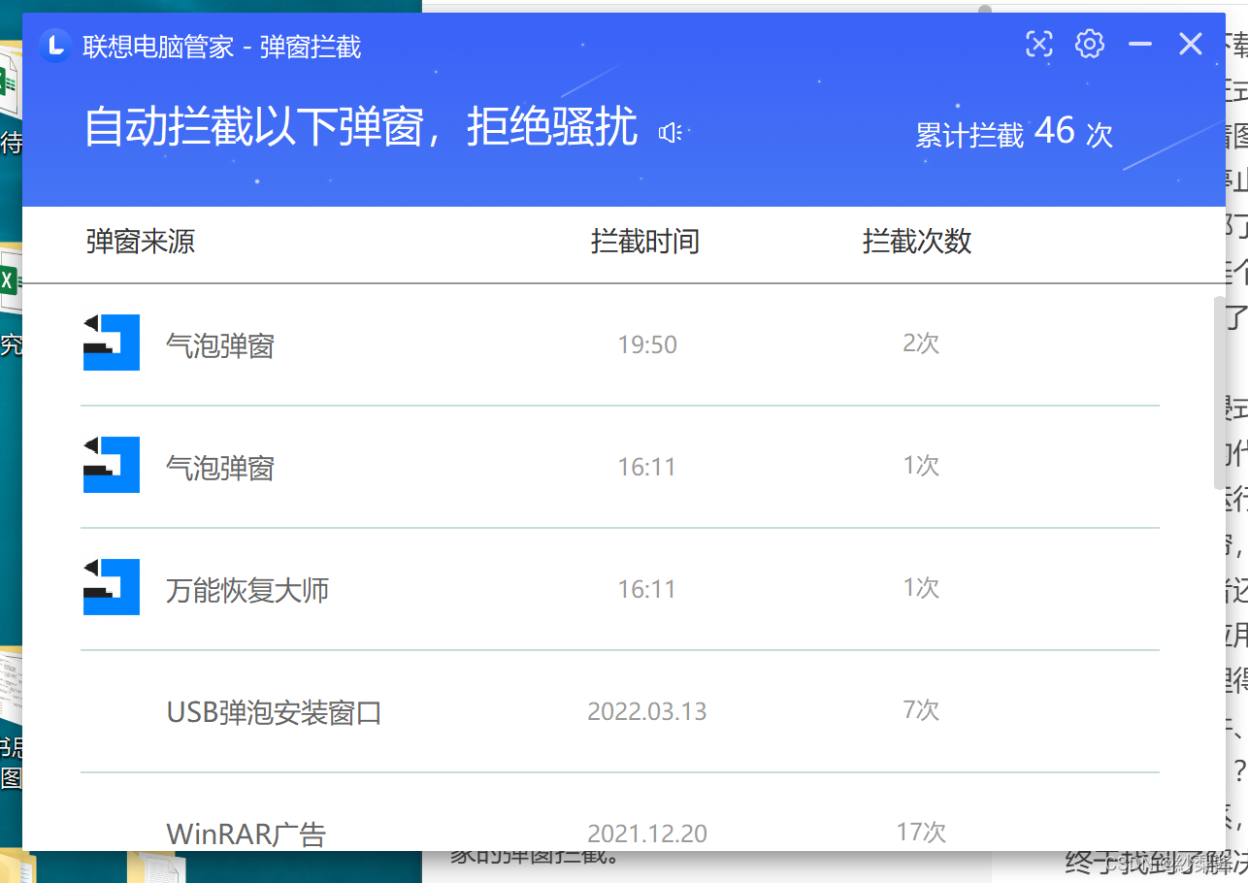
Task: Click the 2次 count value
Action: click(x=921, y=343)
